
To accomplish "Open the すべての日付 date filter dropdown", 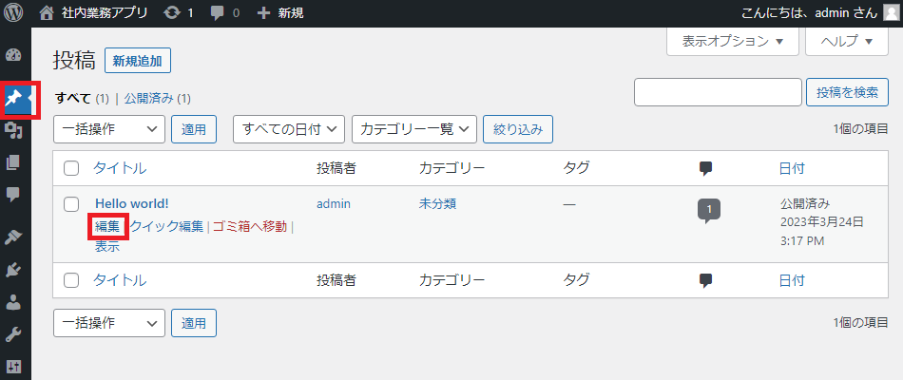I will [x=289, y=129].
